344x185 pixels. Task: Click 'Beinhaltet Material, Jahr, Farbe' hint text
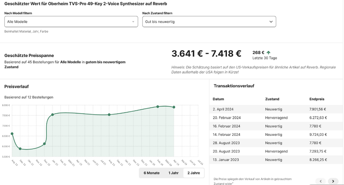[26, 31]
